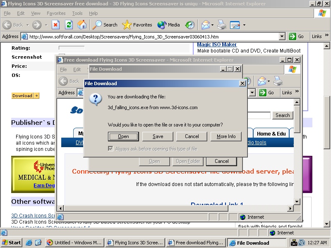
Task: Open Edit menu in main browser
Action: (21, 13)
